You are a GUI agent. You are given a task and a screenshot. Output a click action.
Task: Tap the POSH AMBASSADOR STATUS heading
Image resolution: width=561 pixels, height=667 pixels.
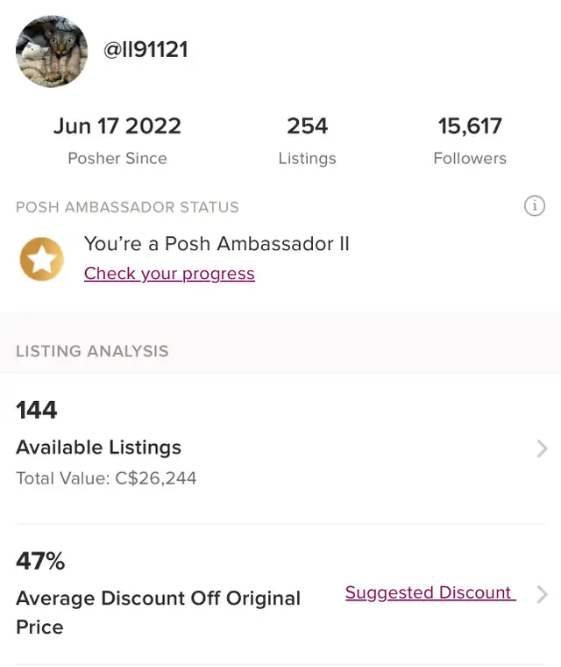[x=127, y=207]
